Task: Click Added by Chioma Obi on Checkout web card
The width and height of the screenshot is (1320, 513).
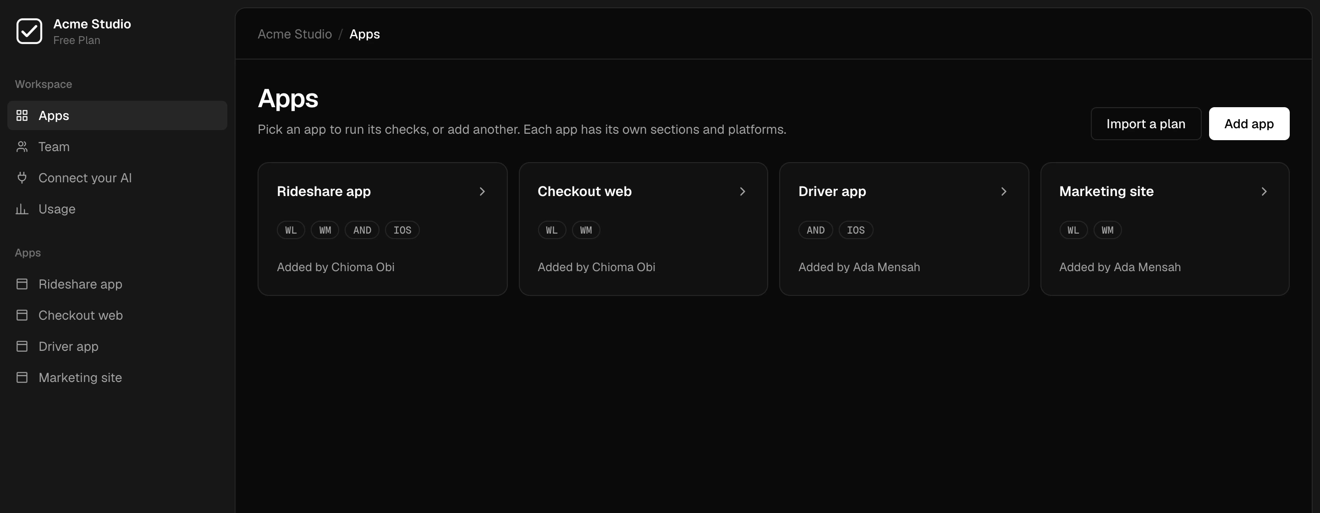Action: tap(596, 267)
